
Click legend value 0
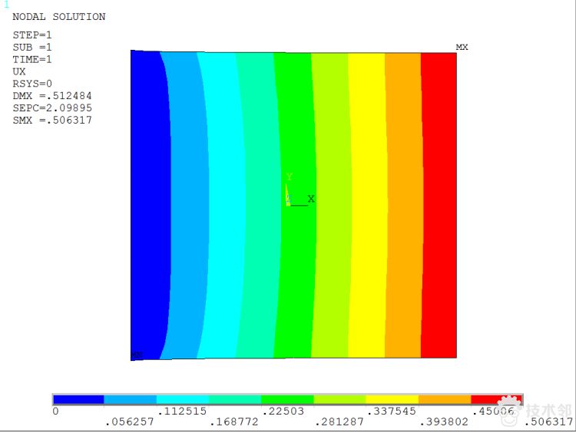pos(55,411)
